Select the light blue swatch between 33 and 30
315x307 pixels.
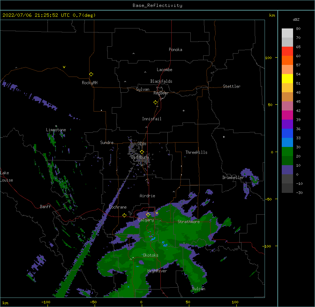(287, 142)
